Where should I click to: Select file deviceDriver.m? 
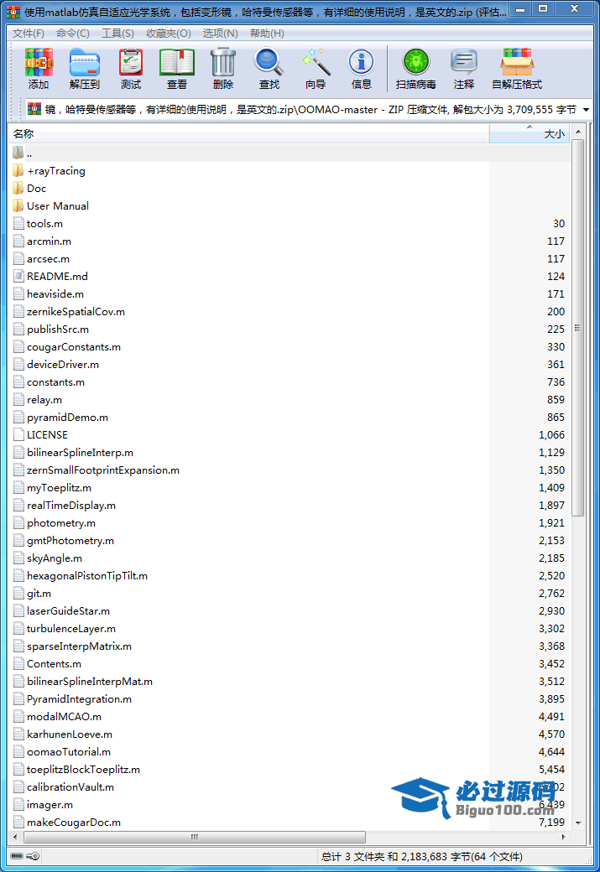(63, 365)
